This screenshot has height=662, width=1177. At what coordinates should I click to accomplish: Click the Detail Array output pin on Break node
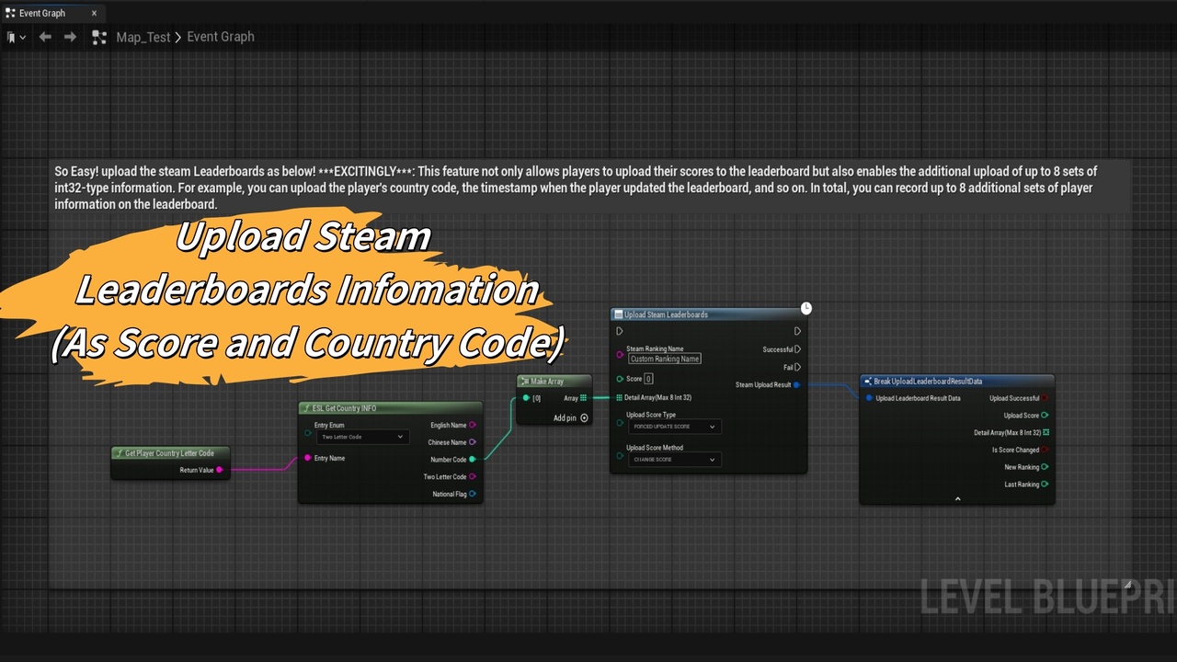[1046, 432]
